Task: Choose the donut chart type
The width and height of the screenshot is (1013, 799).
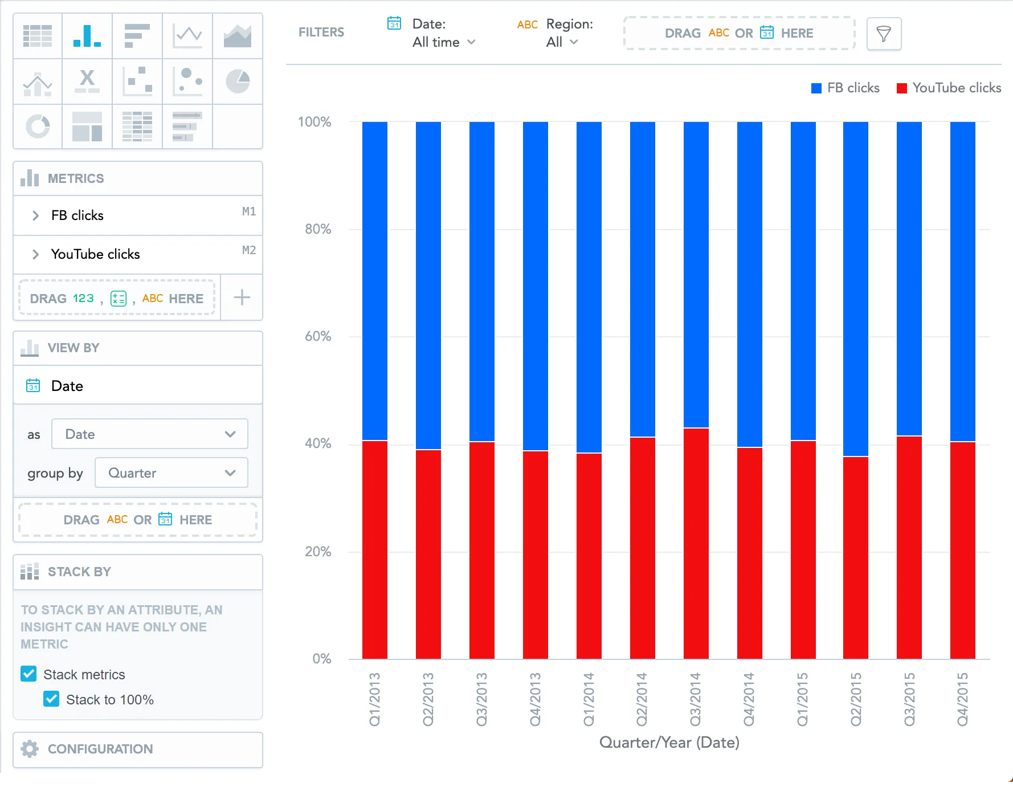Action: (37, 127)
